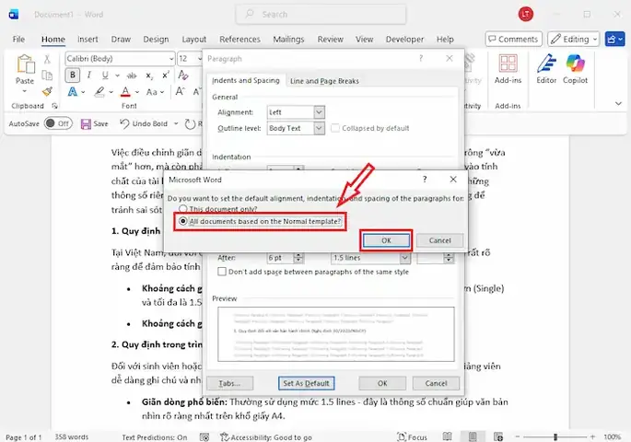
Task: Click the Tabs... button
Action: 229,383
